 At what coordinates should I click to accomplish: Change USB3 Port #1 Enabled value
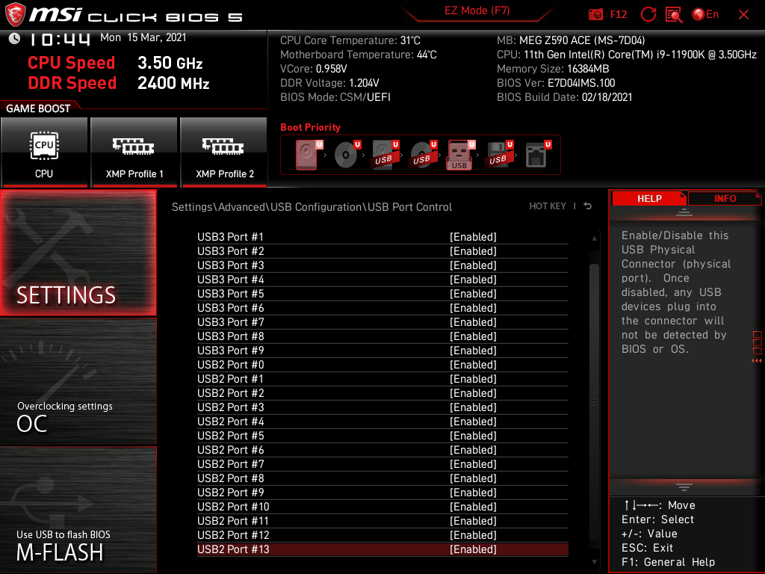(x=473, y=237)
